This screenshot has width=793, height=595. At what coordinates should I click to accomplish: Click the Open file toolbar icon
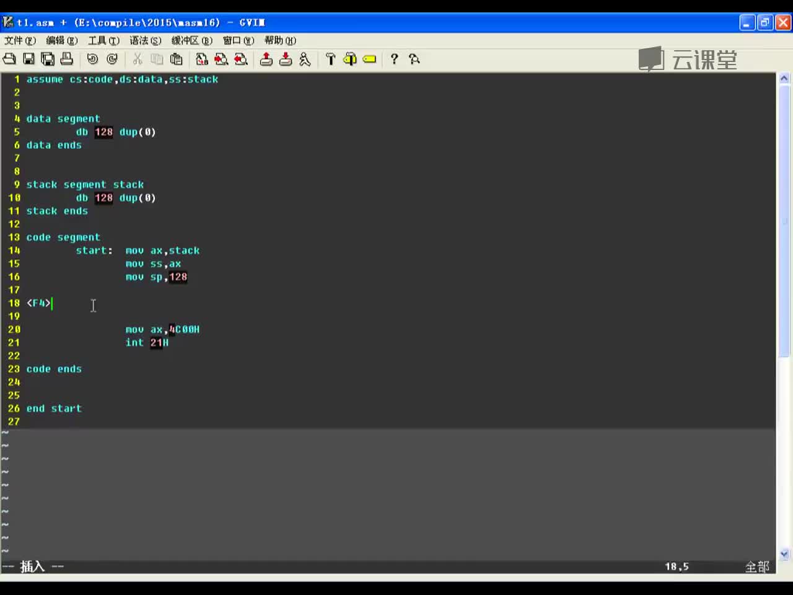pos(9,59)
